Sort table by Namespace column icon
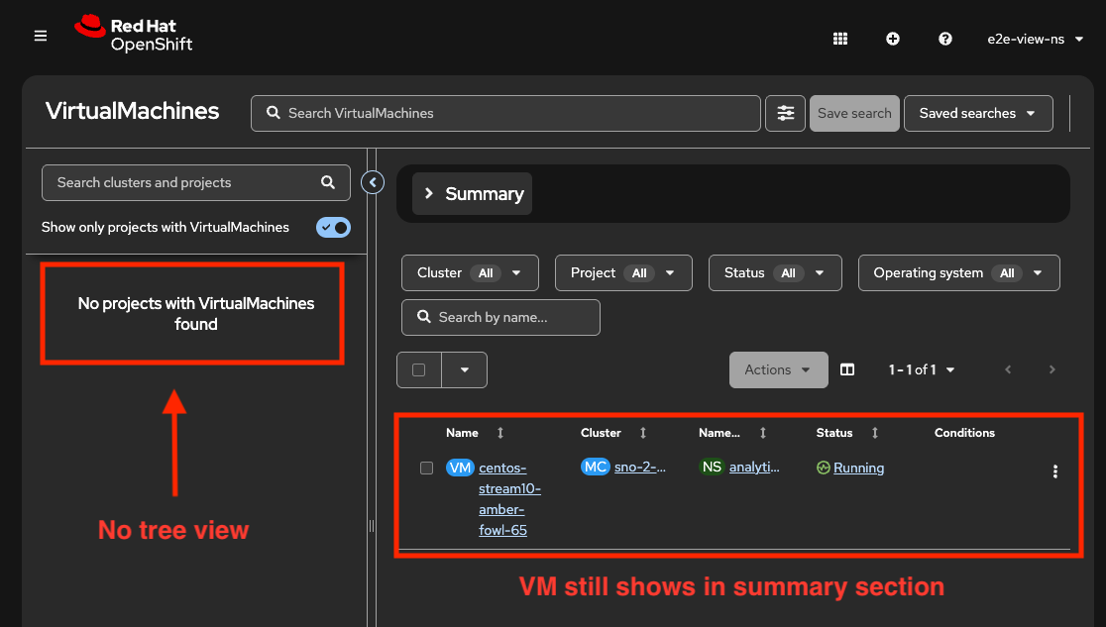Screen dimensions: 1106x627 point(762,433)
